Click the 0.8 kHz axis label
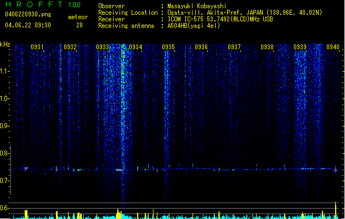This screenshot has width=345, height=219. (x=5, y=153)
